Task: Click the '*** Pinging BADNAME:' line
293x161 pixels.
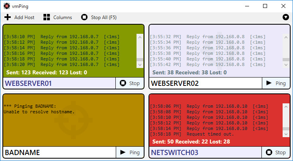Action: 30,106
